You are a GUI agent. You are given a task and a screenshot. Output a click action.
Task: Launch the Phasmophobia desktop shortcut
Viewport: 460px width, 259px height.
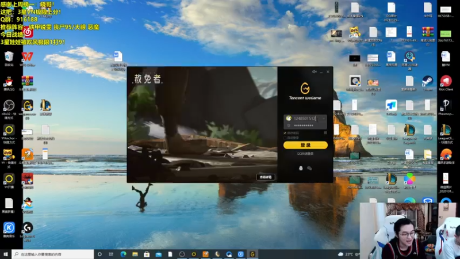pyautogui.click(x=446, y=108)
